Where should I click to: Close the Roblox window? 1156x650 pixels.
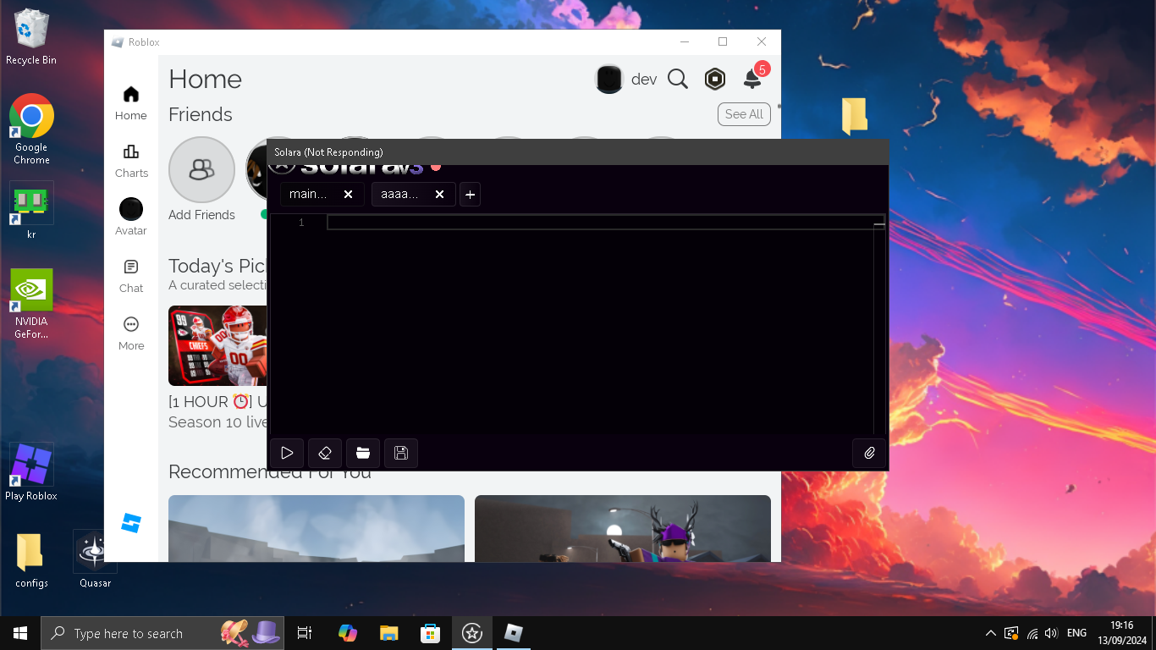pos(762,41)
